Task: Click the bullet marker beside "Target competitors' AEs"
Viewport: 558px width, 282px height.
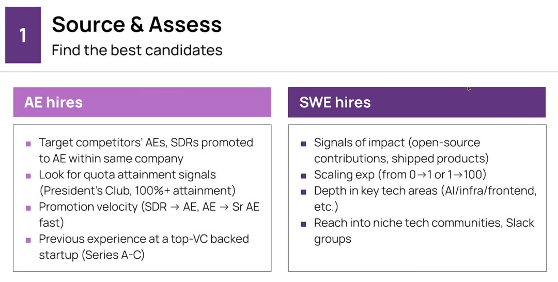Action: pyautogui.click(x=28, y=144)
